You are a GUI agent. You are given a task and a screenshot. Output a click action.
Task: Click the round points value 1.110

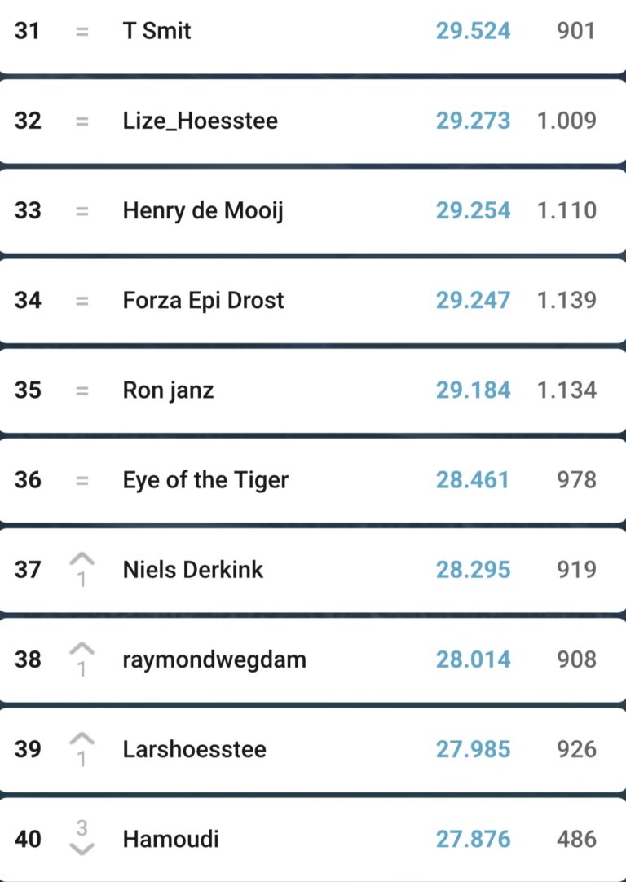click(566, 211)
